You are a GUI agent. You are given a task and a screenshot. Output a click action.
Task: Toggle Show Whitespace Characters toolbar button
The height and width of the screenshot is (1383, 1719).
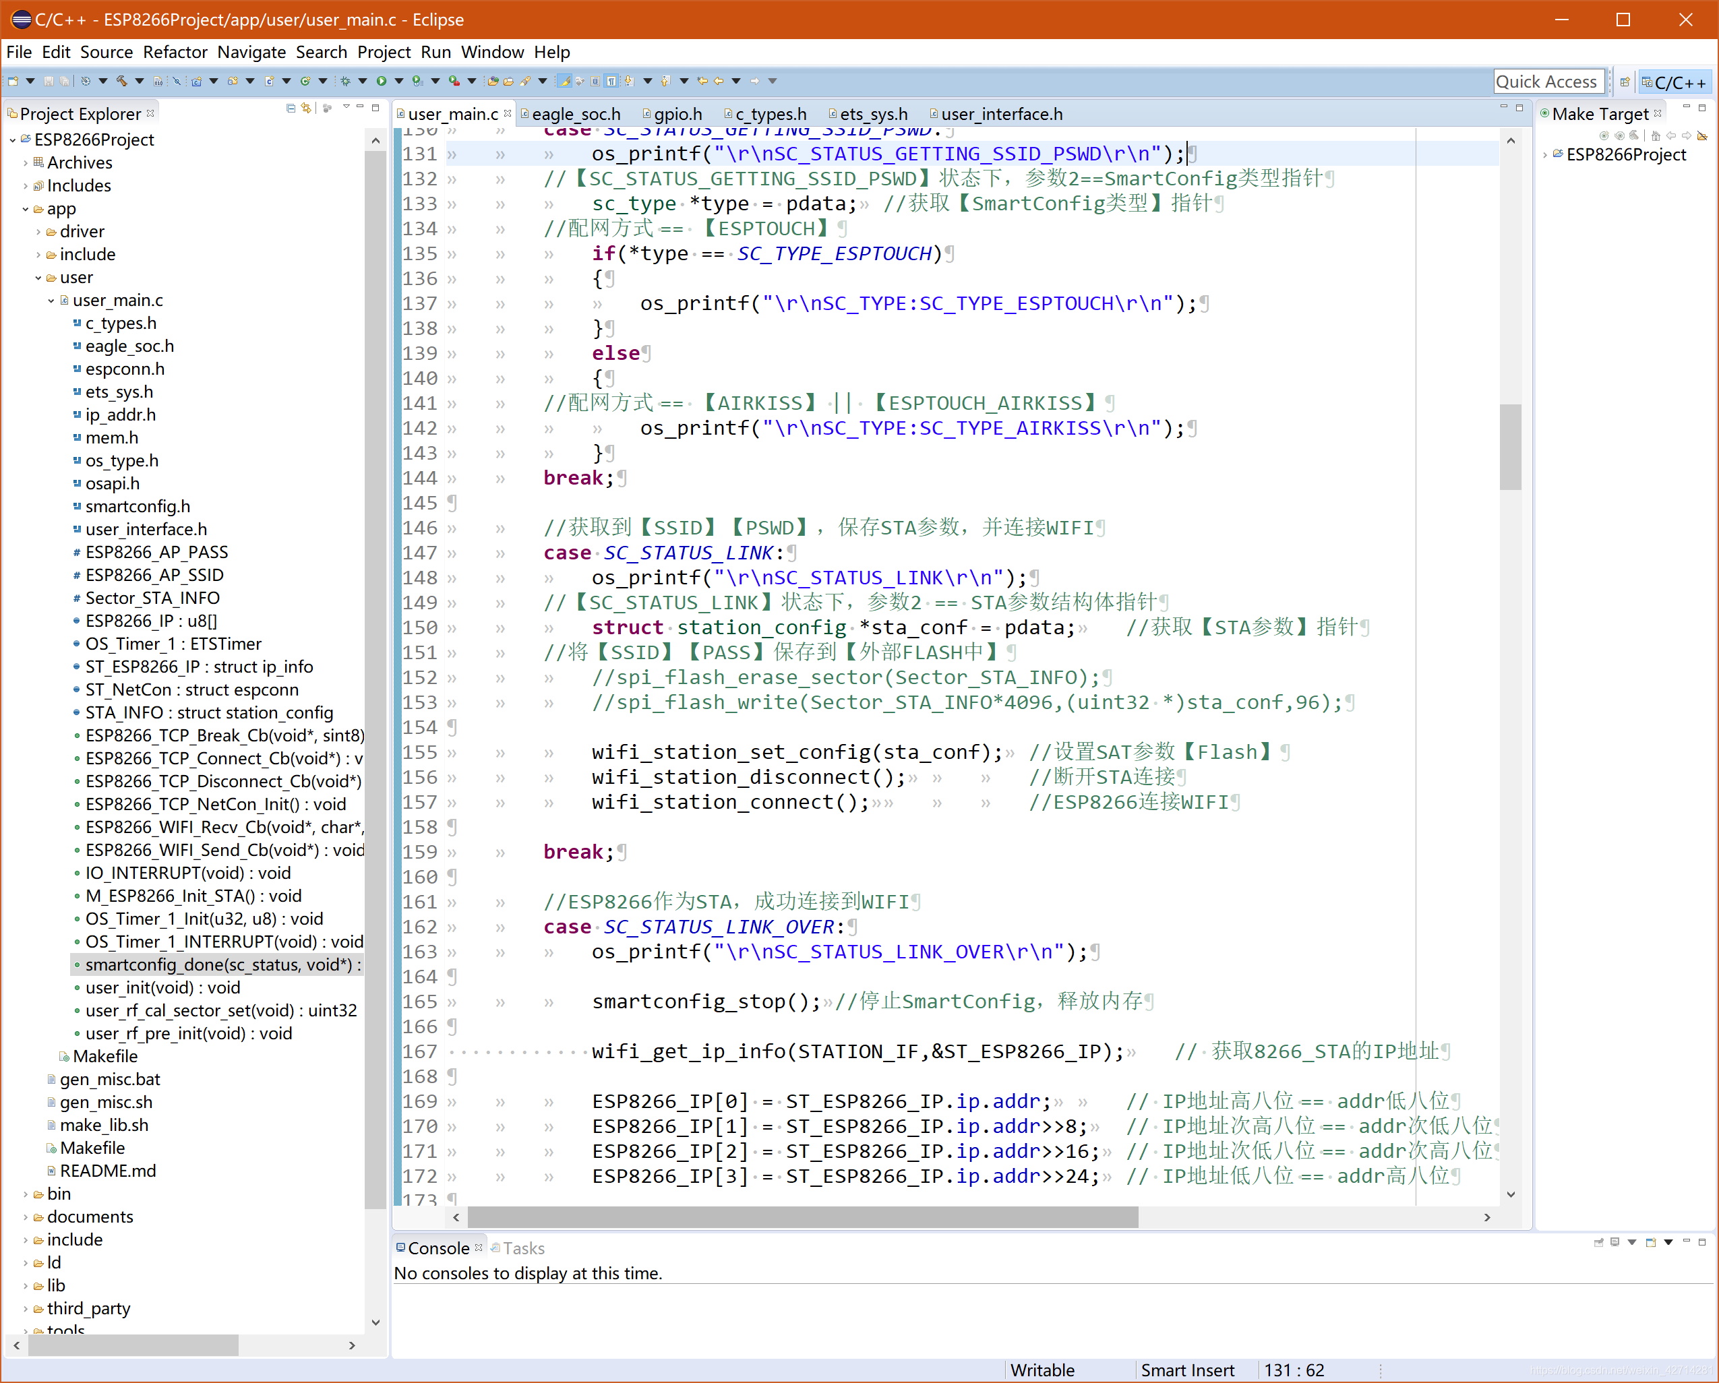611,80
